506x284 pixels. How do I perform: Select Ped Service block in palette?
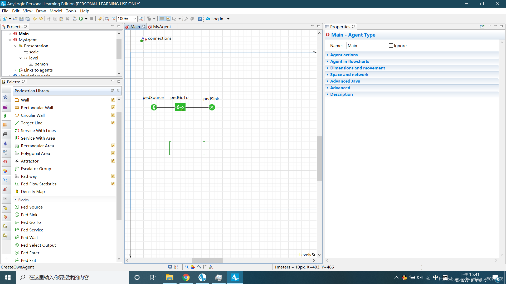32,230
